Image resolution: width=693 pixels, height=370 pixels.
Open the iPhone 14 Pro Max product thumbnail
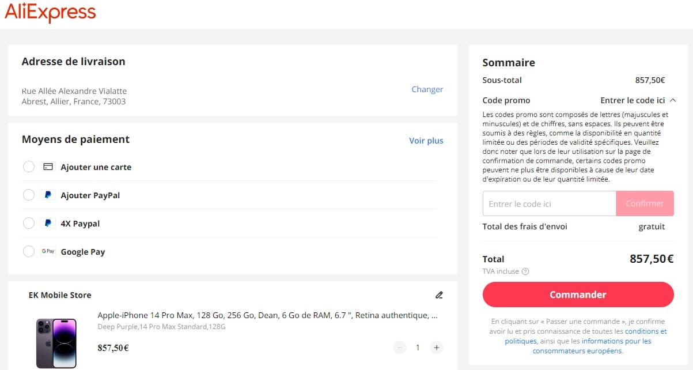pos(56,343)
